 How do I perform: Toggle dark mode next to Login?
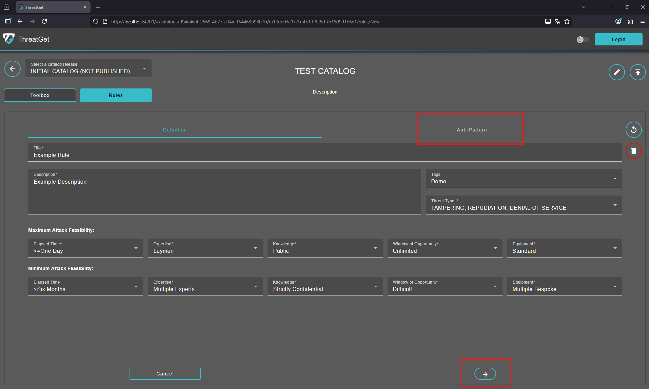point(583,39)
